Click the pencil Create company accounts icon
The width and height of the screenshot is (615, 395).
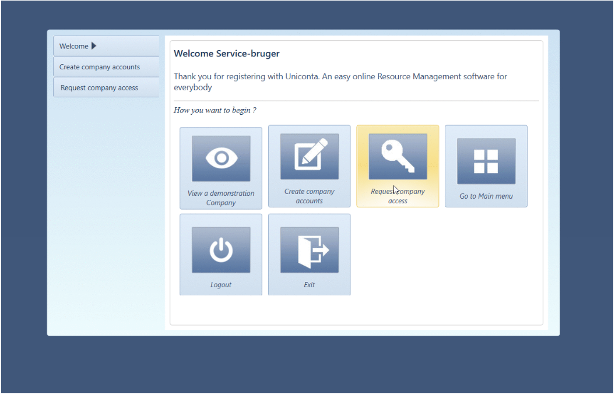pyautogui.click(x=309, y=156)
